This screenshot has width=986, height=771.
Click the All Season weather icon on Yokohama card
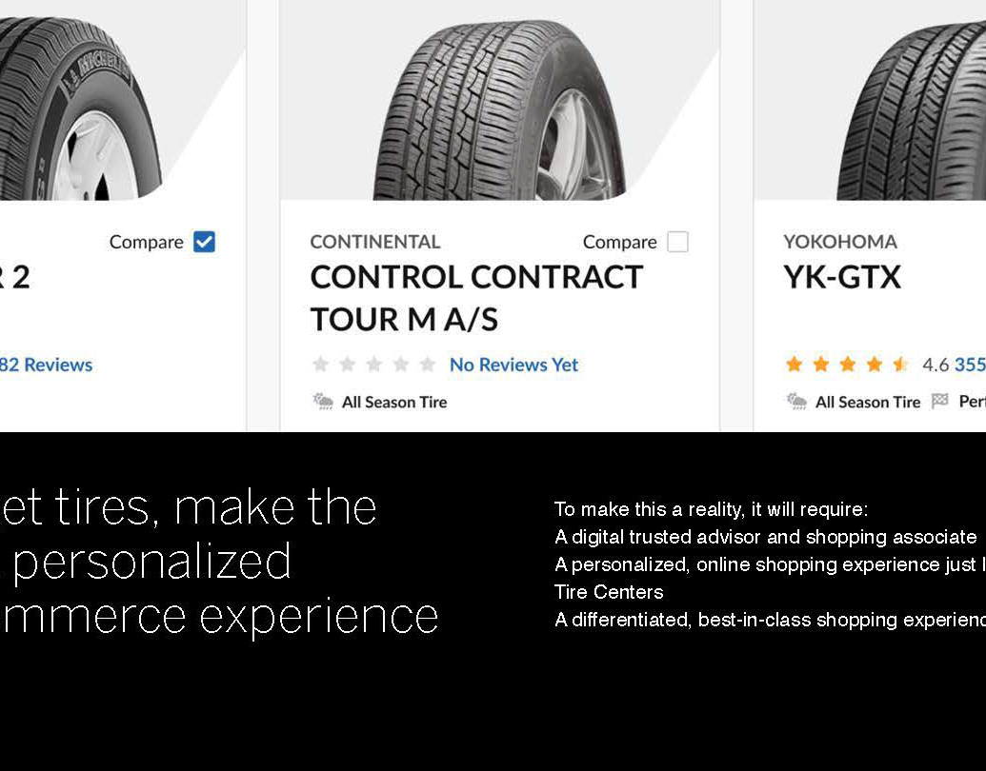point(796,401)
